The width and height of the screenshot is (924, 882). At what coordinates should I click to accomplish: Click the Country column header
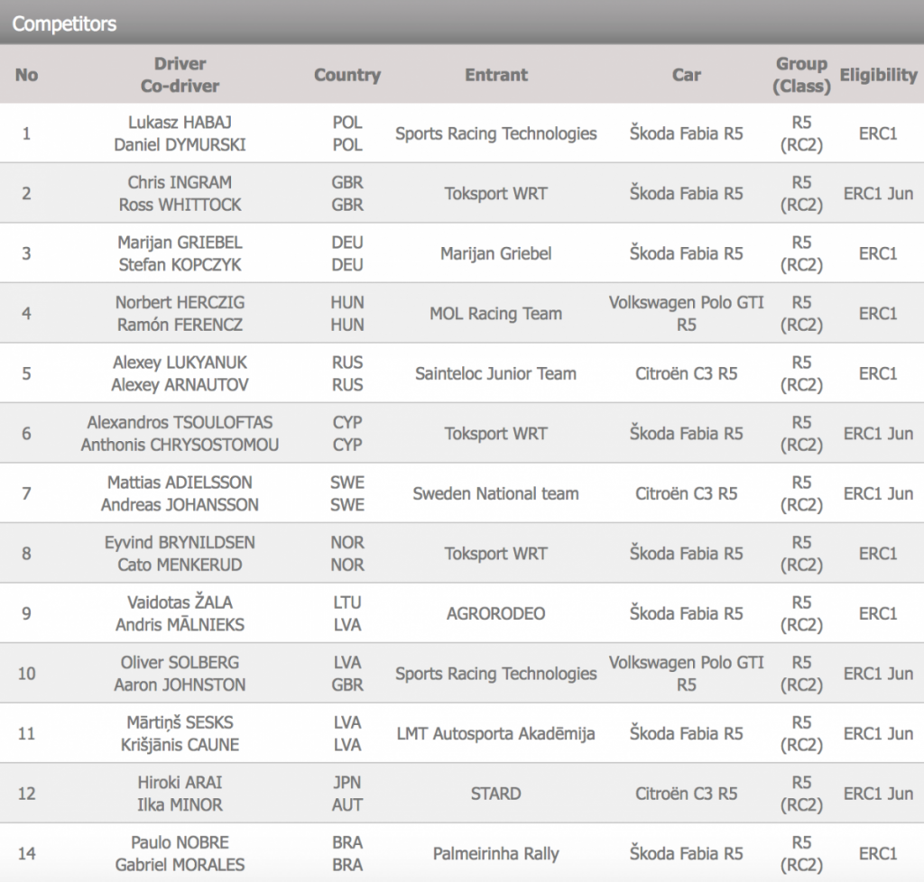point(347,75)
